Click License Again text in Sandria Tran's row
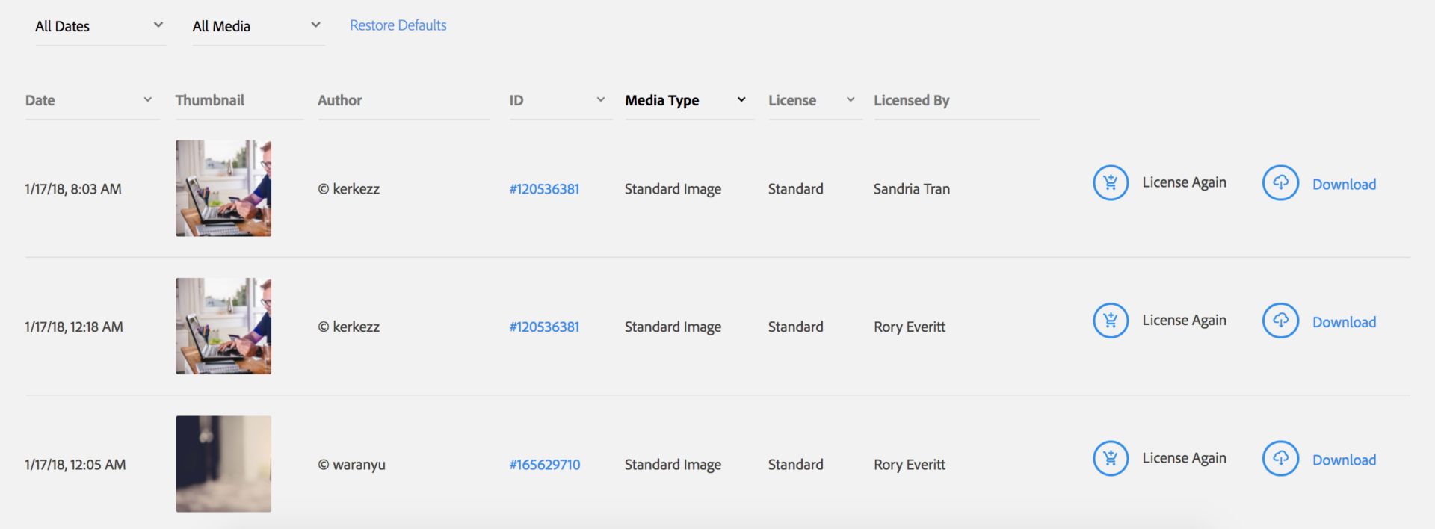The height and width of the screenshot is (529, 1435). coord(1184,183)
